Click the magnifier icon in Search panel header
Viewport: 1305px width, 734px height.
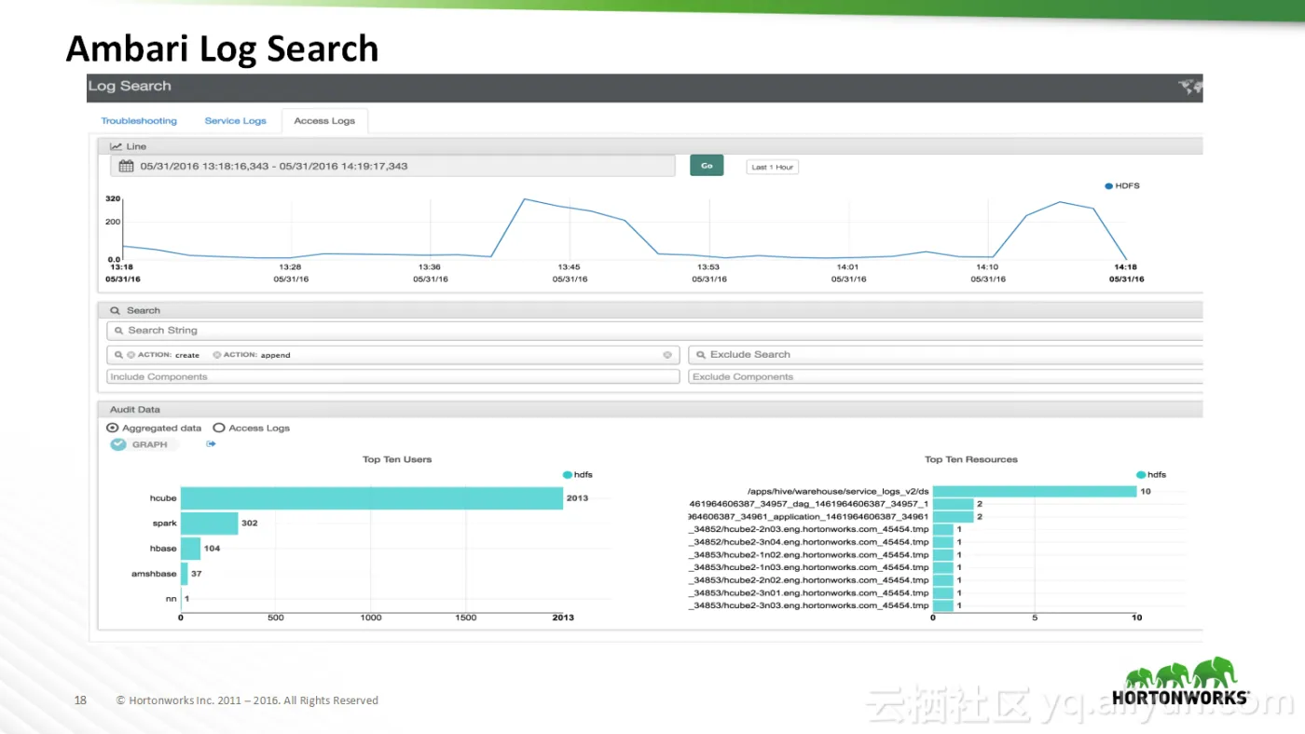tap(116, 310)
